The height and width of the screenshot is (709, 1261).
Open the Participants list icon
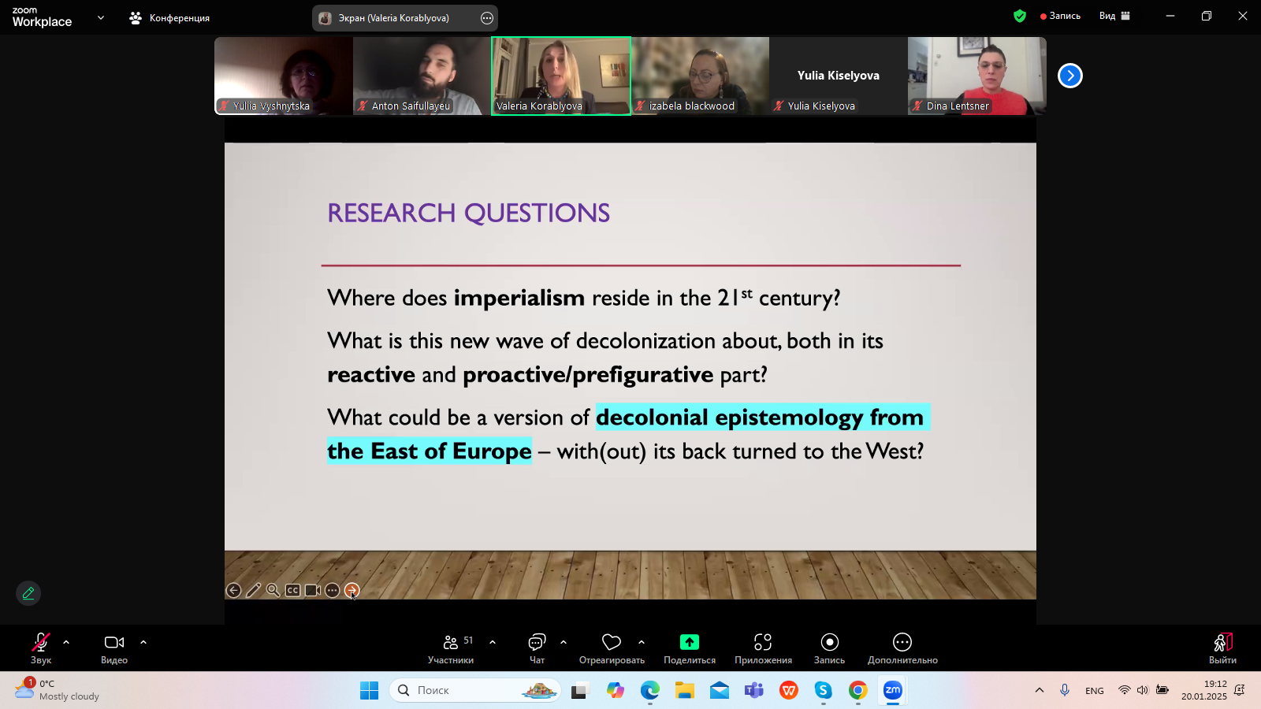point(451,642)
